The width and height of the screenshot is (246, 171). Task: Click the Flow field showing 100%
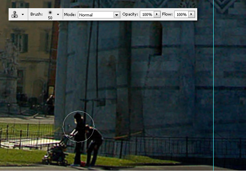182,15
